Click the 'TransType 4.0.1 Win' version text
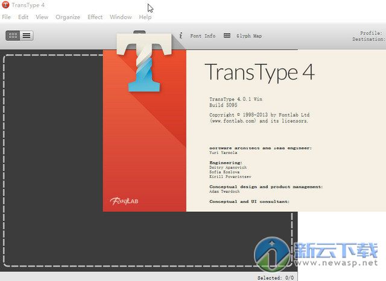Viewport: 386px width, 281px height. [x=236, y=99]
